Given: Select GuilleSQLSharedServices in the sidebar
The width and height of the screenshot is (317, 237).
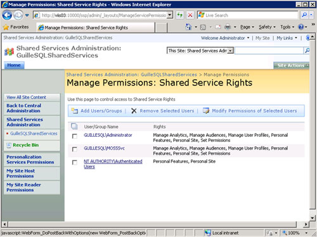Looking at the screenshot, I should [x=34, y=134].
